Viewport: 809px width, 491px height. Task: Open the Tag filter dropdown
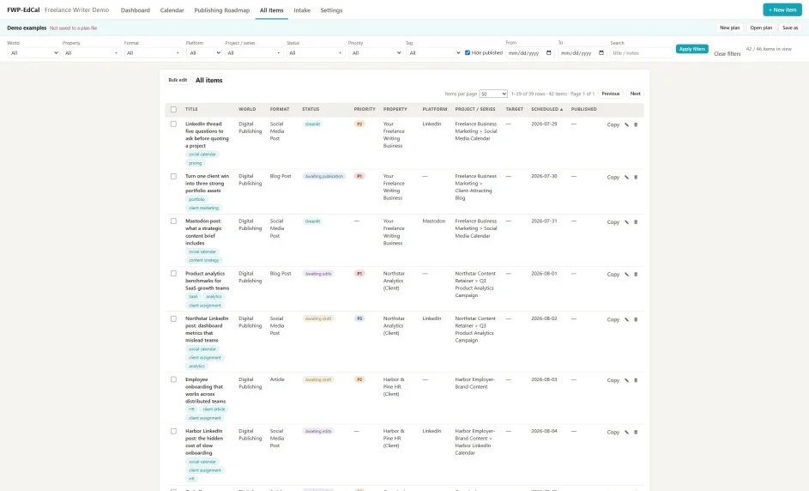tap(433, 52)
